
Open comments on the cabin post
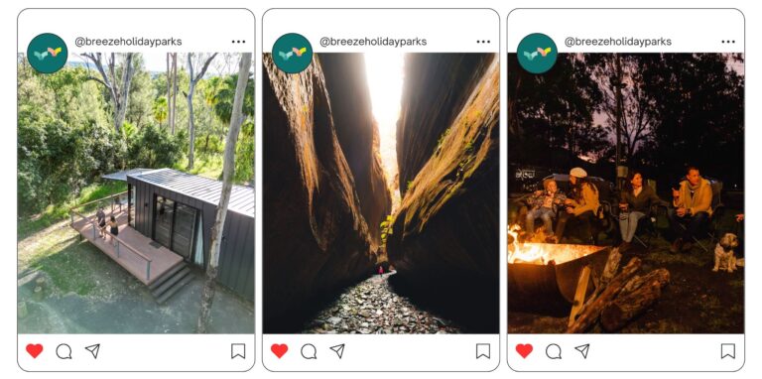(x=63, y=351)
